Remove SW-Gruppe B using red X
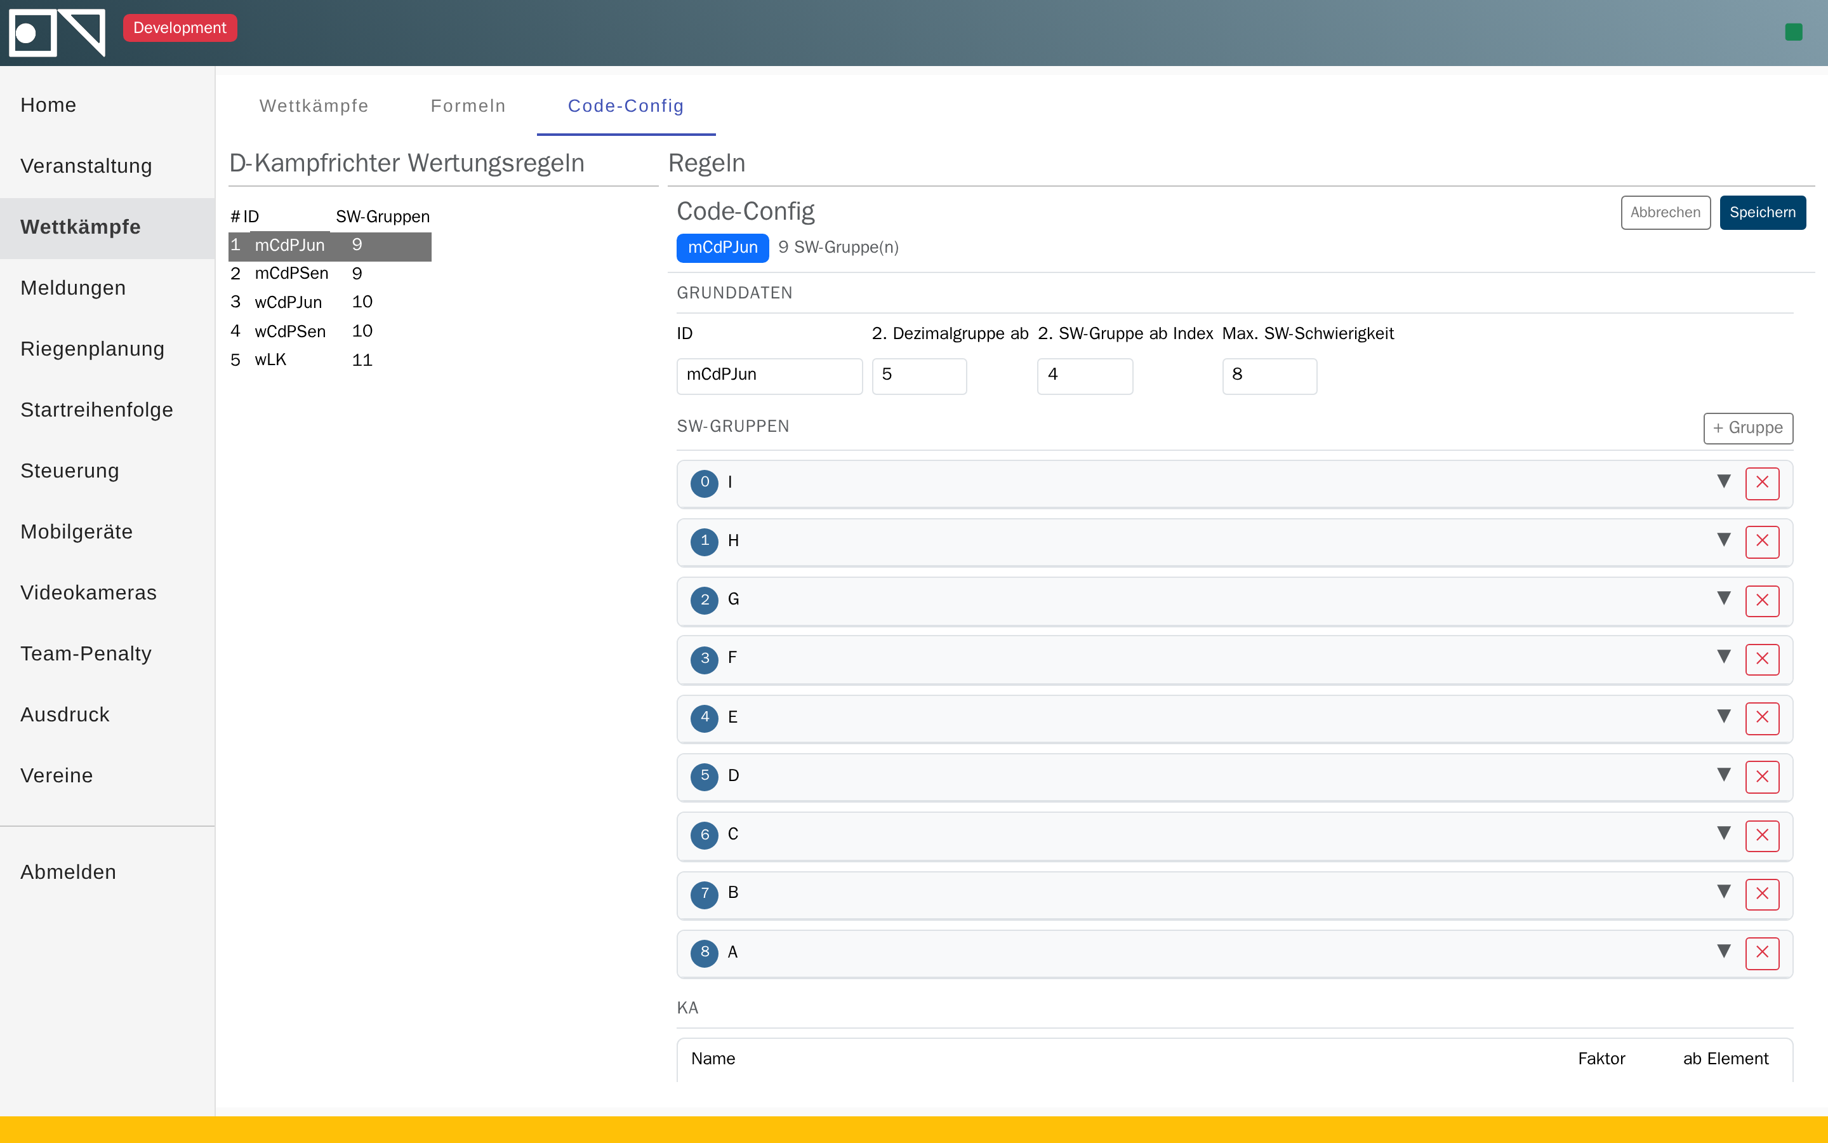 click(1761, 894)
